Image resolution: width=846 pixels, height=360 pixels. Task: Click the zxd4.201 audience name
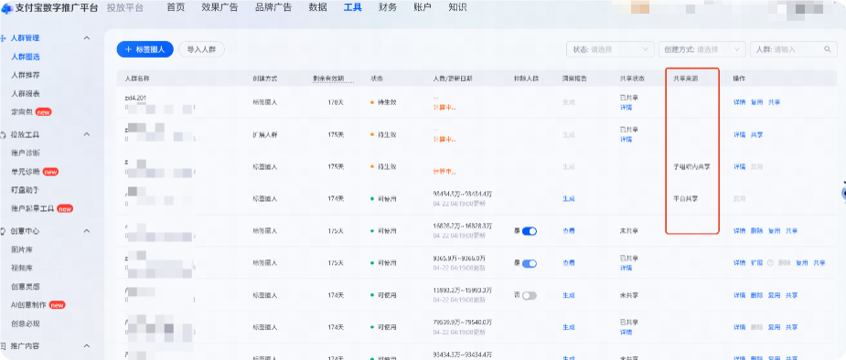pos(136,98)
